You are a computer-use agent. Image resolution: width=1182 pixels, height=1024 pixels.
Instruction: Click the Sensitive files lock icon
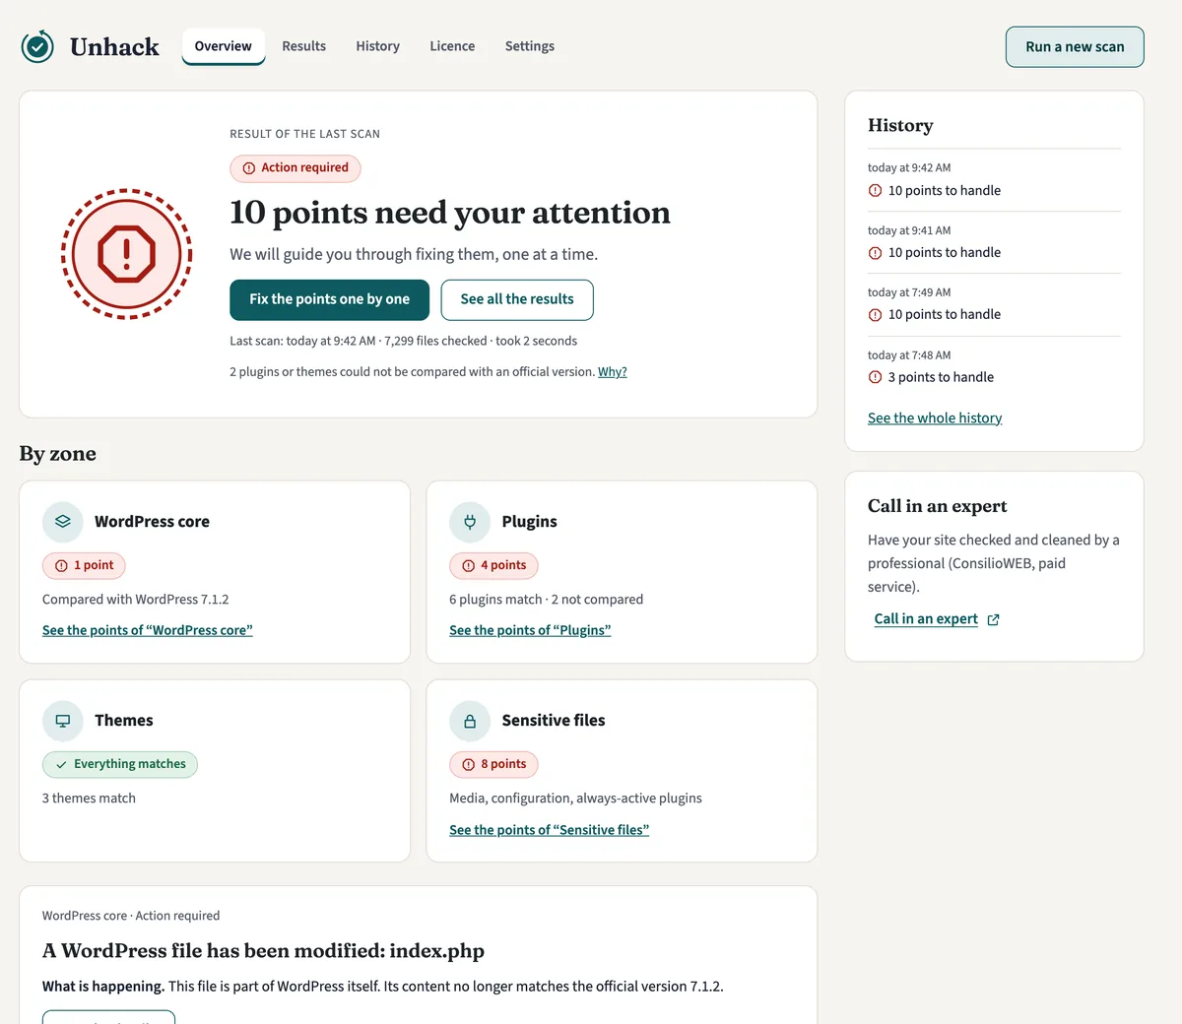tap(470, 721)
